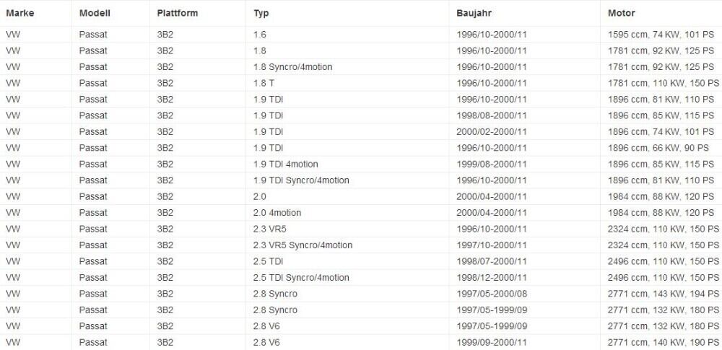Click the Marke column header
The width and height of the screenshot is (722, 350).
coord(19,13)
